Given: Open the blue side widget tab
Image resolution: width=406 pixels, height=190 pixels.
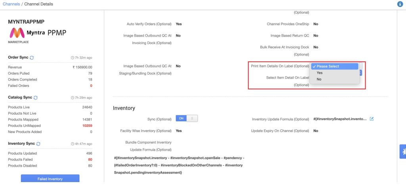Looking at the screenshot, I should (x=403, y=152).
